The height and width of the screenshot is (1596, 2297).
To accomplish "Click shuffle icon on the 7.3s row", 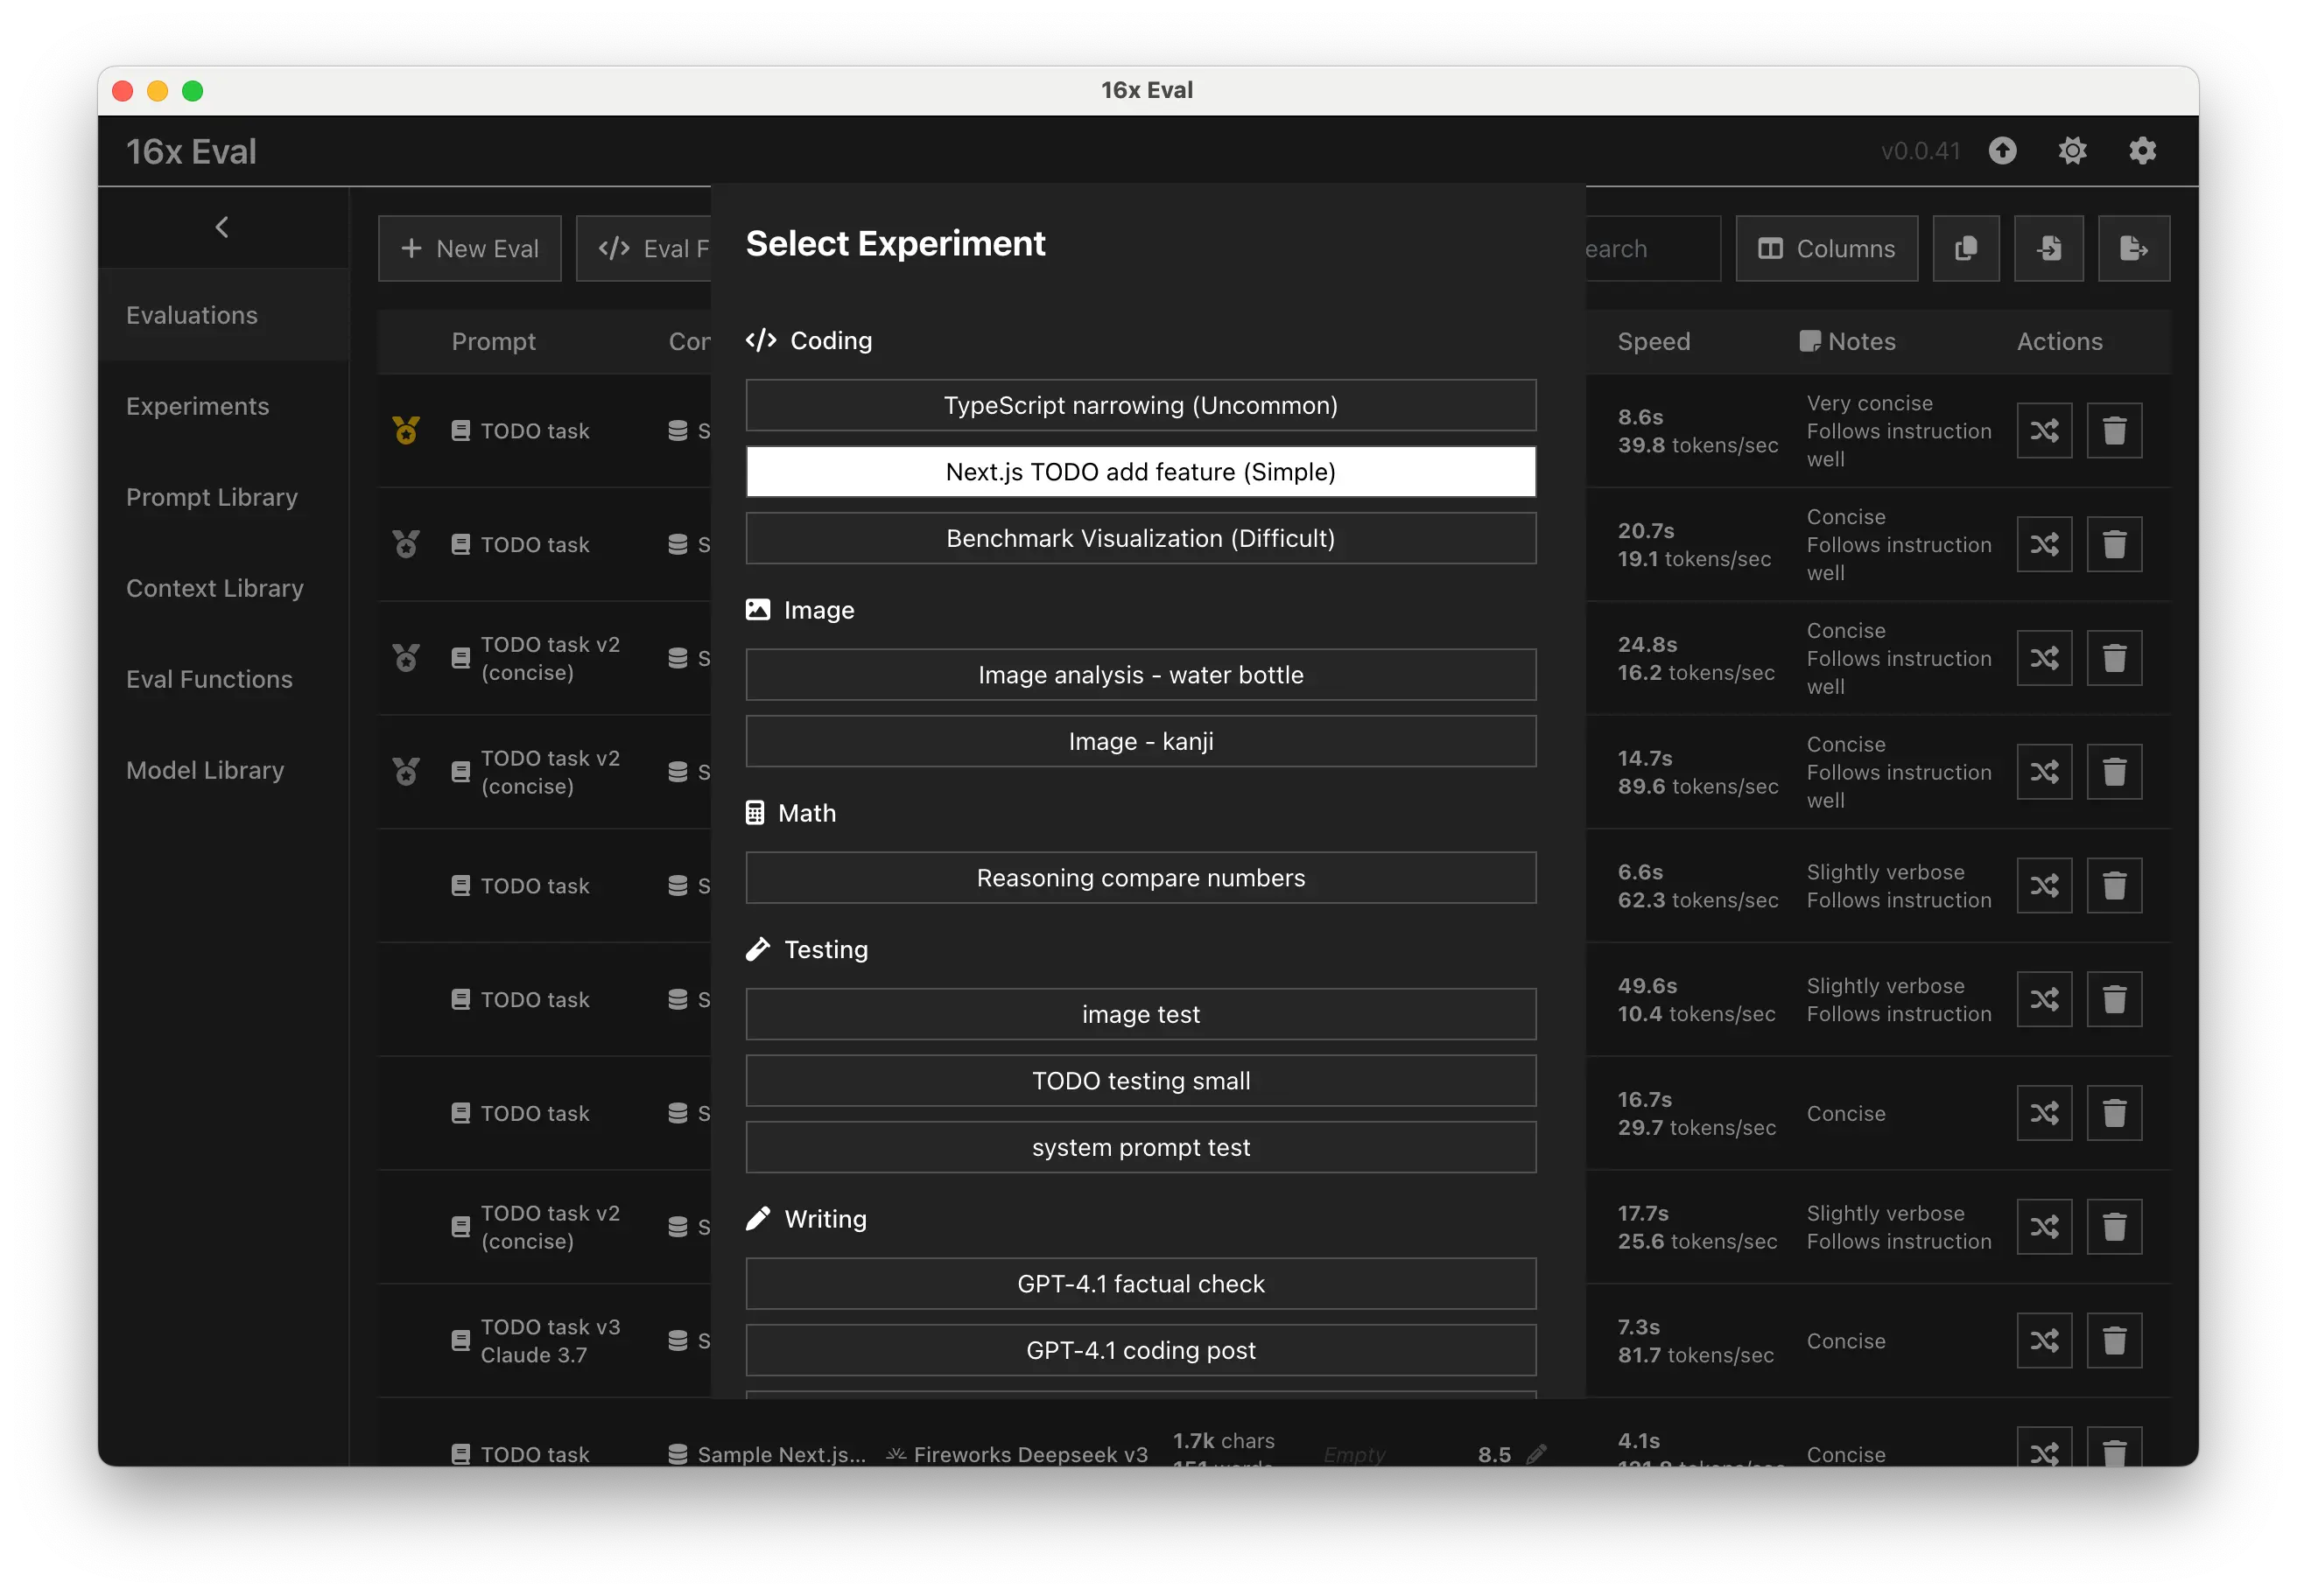I will (x=2044, y=1341).
